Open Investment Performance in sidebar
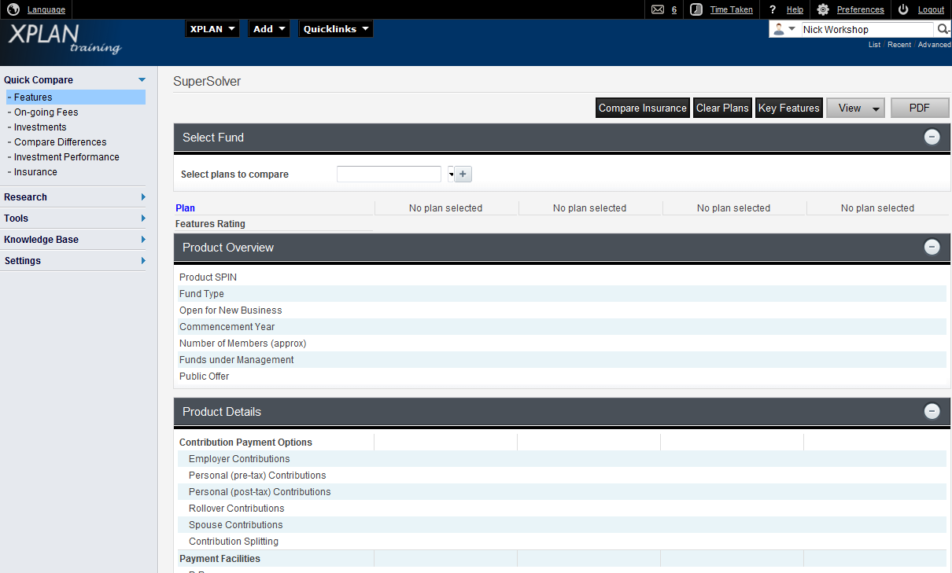The image size is (952, 573). point(66,157)
